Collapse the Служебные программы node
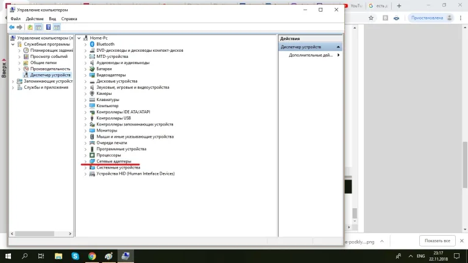 tap(13, 44)
